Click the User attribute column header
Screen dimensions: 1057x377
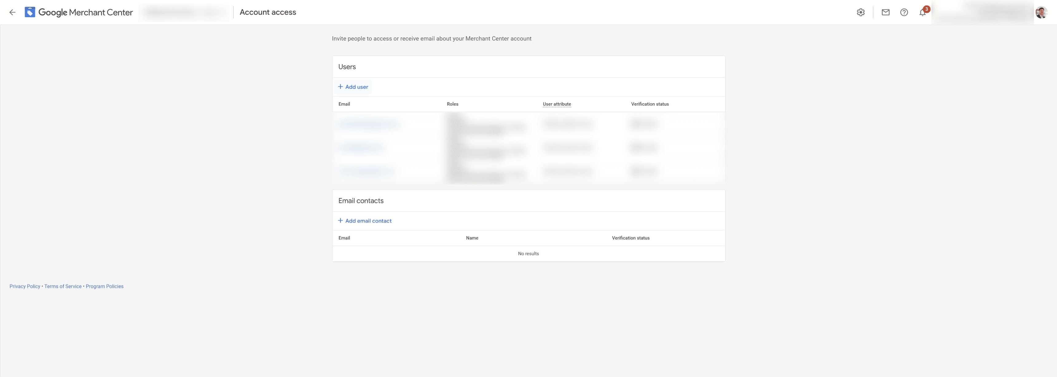click(556, 104)
